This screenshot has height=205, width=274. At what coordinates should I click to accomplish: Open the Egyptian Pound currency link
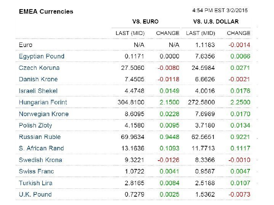[41, 56]
